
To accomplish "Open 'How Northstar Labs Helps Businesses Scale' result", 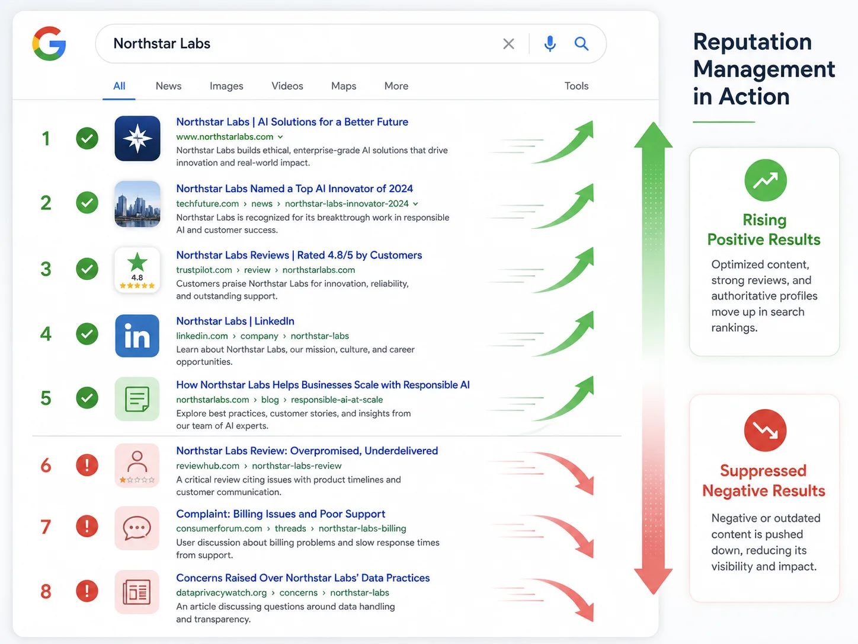I will point(323,385).
